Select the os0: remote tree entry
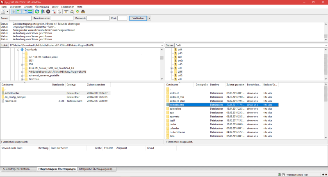 tap(180, 50)
